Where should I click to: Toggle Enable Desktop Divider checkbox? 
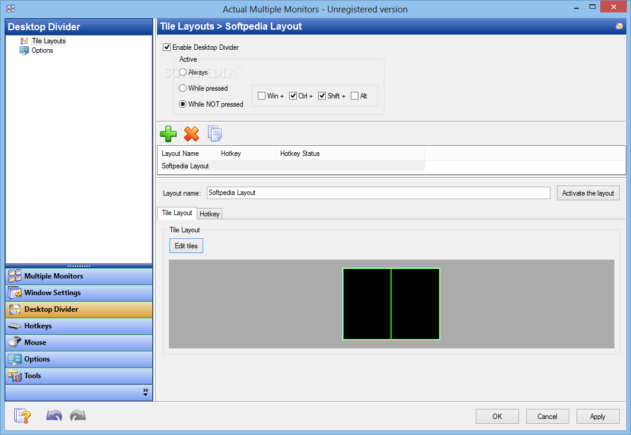(x=166, y=47)
